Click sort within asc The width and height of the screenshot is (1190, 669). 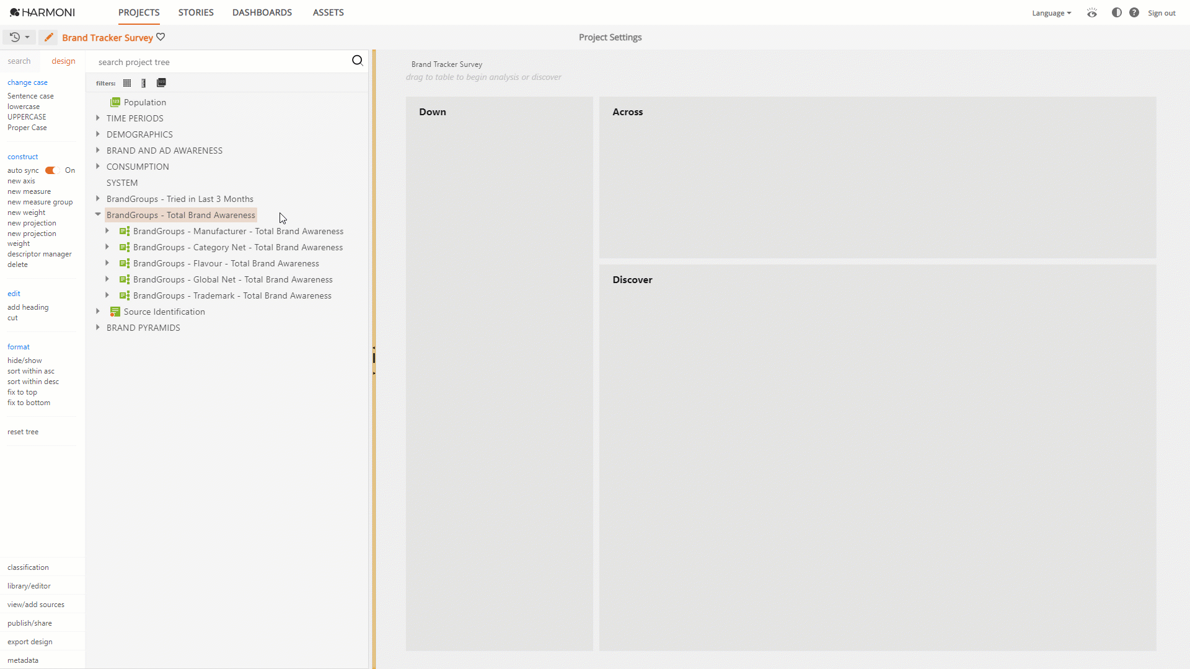coord(31,371)
